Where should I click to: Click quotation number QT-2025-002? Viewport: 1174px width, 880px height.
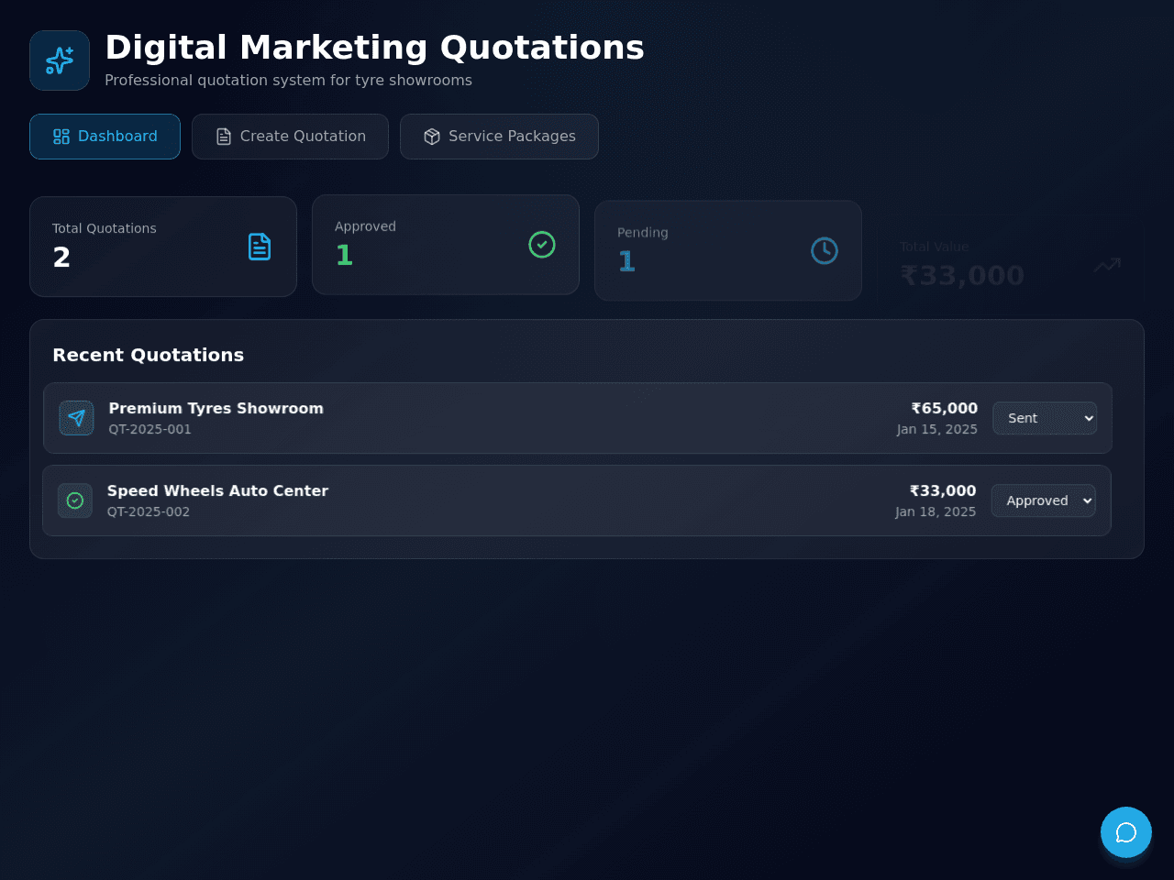tap(149, 511)
